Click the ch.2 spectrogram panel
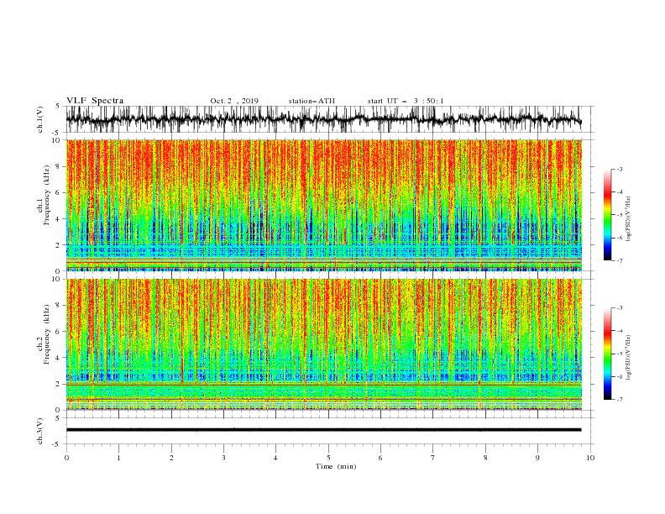The height and width of the screenshot is (514, 665). coord(323,344)
